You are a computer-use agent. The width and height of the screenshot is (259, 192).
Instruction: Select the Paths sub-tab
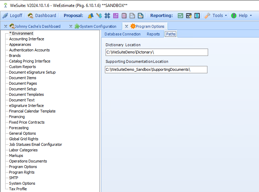pos(171,34)
